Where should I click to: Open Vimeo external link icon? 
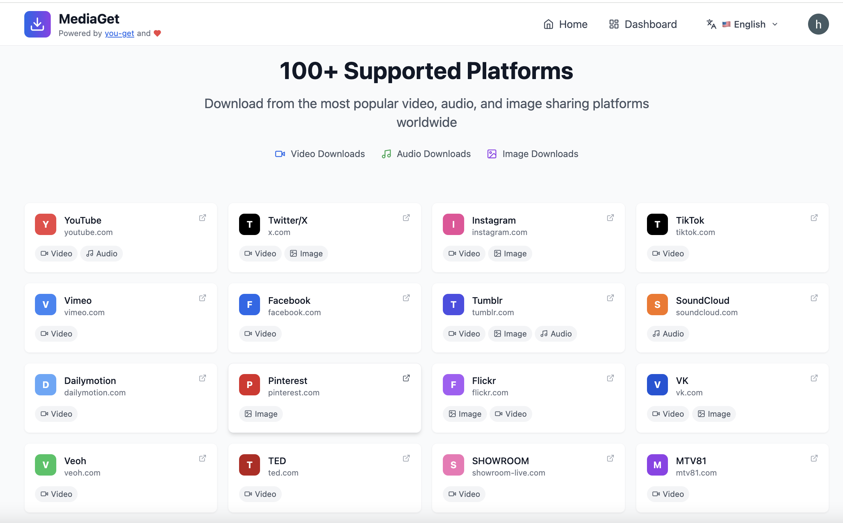203,298
